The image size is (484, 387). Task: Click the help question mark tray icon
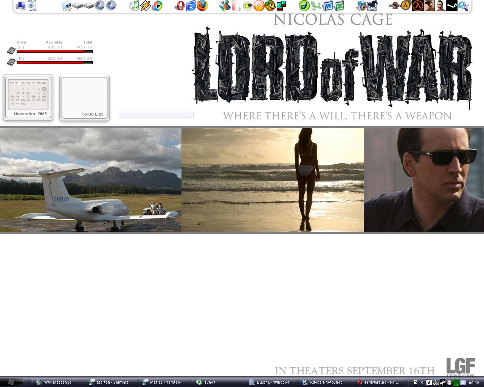(x=416, y=382)
